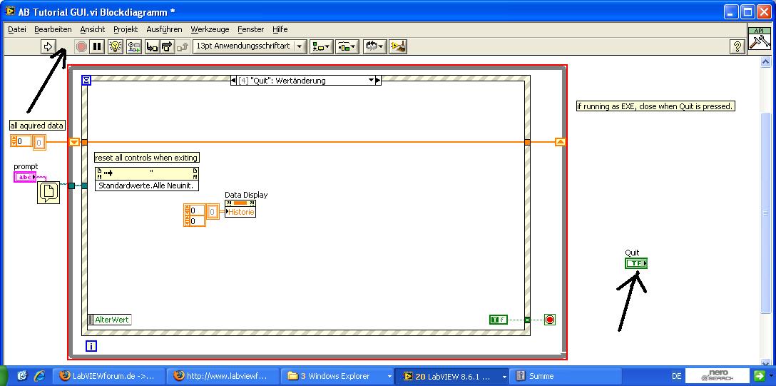Open 3 Windows Explorer taskbar group
This screenshot has width=776, height=386.
[337, 376]
